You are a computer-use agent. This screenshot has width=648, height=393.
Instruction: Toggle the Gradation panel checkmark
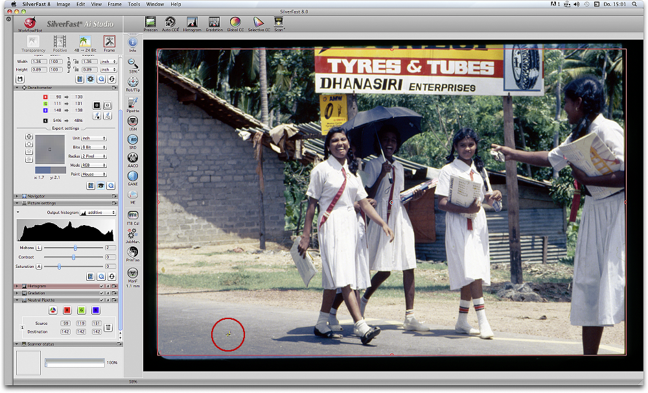(102, 293)
